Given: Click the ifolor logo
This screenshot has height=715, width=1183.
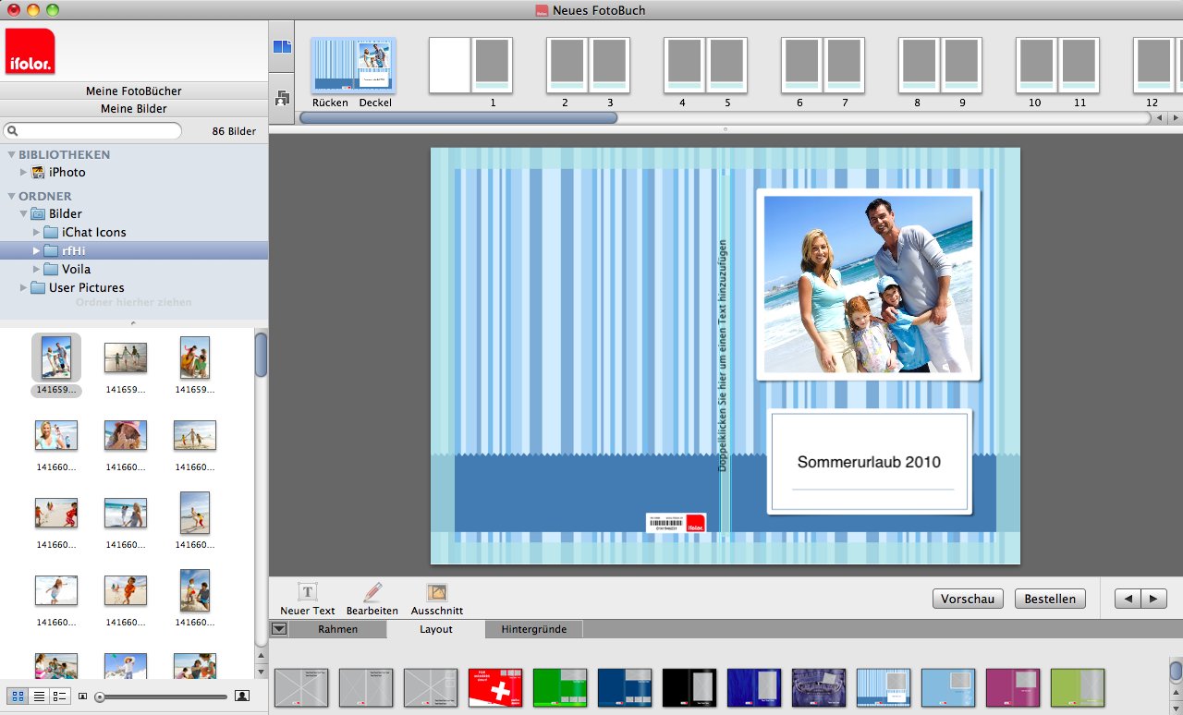Looking at the screenshot, I should pos(30,51).
